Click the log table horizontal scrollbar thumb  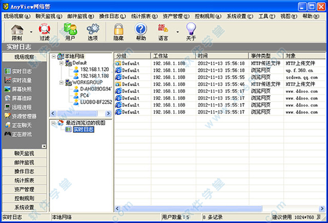click(191, 208)
